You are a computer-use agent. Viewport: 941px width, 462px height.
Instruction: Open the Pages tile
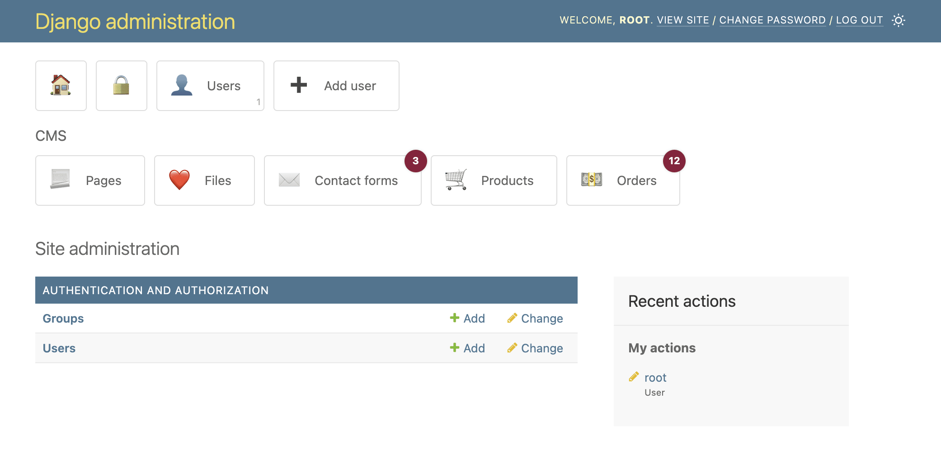coord(90,180)
